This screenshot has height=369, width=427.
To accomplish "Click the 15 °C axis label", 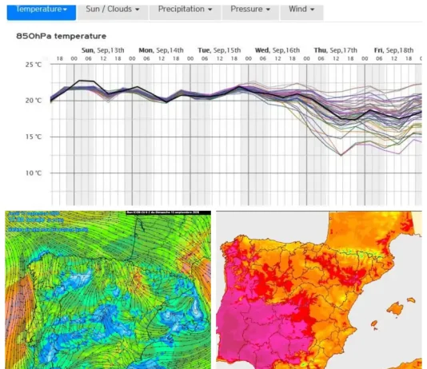I will [34, 137].
